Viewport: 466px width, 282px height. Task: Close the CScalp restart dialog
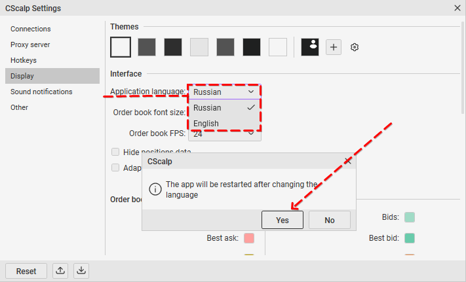[x=348, y=161]
